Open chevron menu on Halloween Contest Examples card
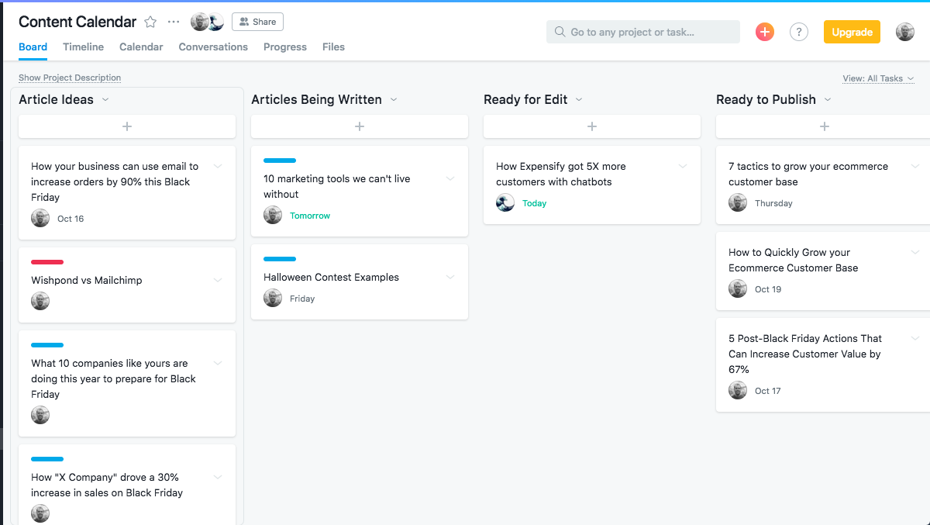Screen dimensions: 930x525 [x=450, y=277]
